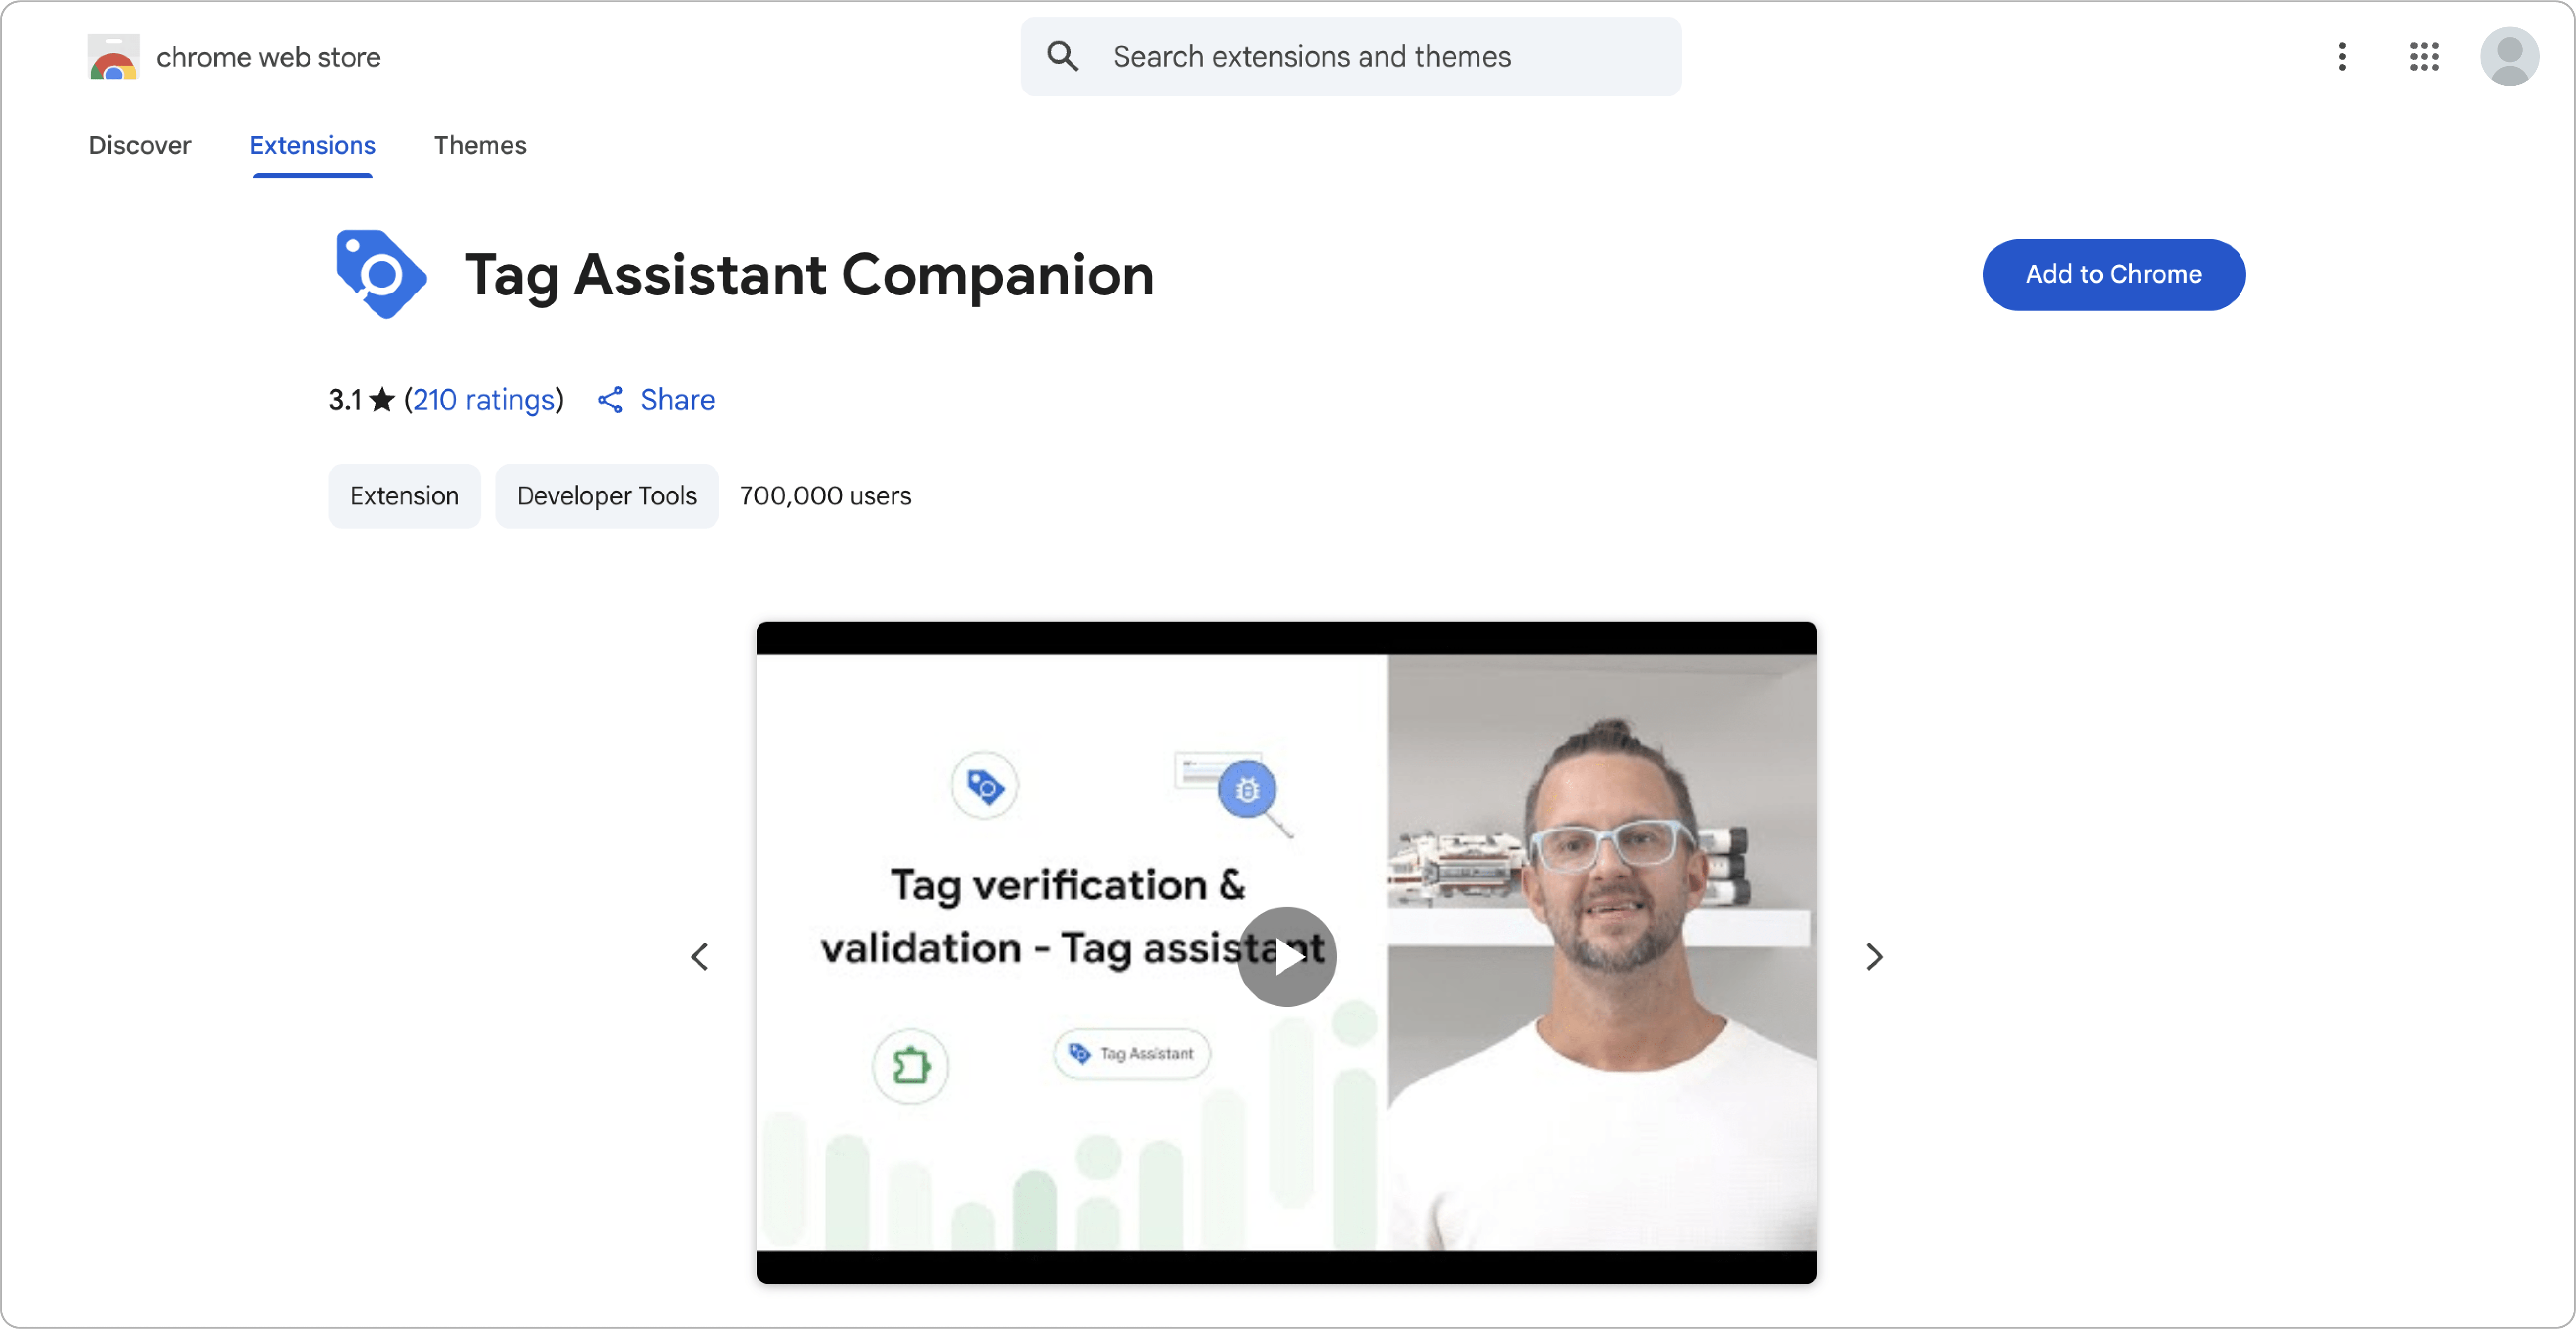Viewport: 2576px width, 1329px height.
Task: Click the Developer Tools category chip
Action: tap(606, 496)
